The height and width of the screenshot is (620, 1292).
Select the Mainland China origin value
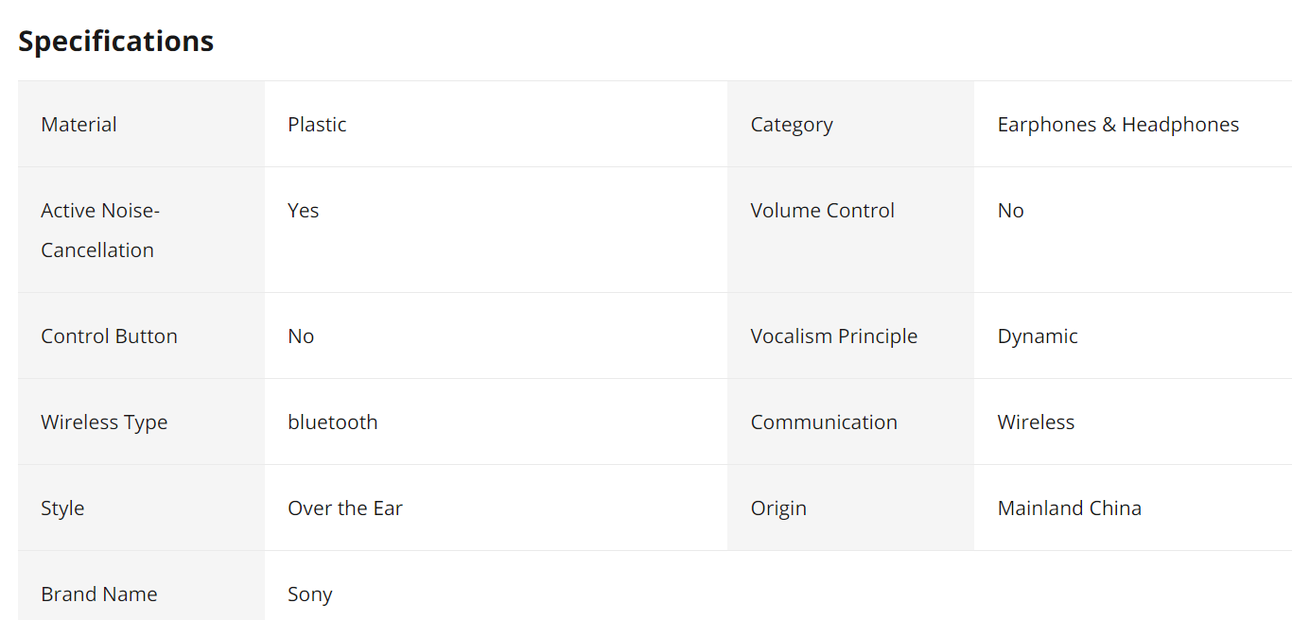click(x=1069, y=508)
